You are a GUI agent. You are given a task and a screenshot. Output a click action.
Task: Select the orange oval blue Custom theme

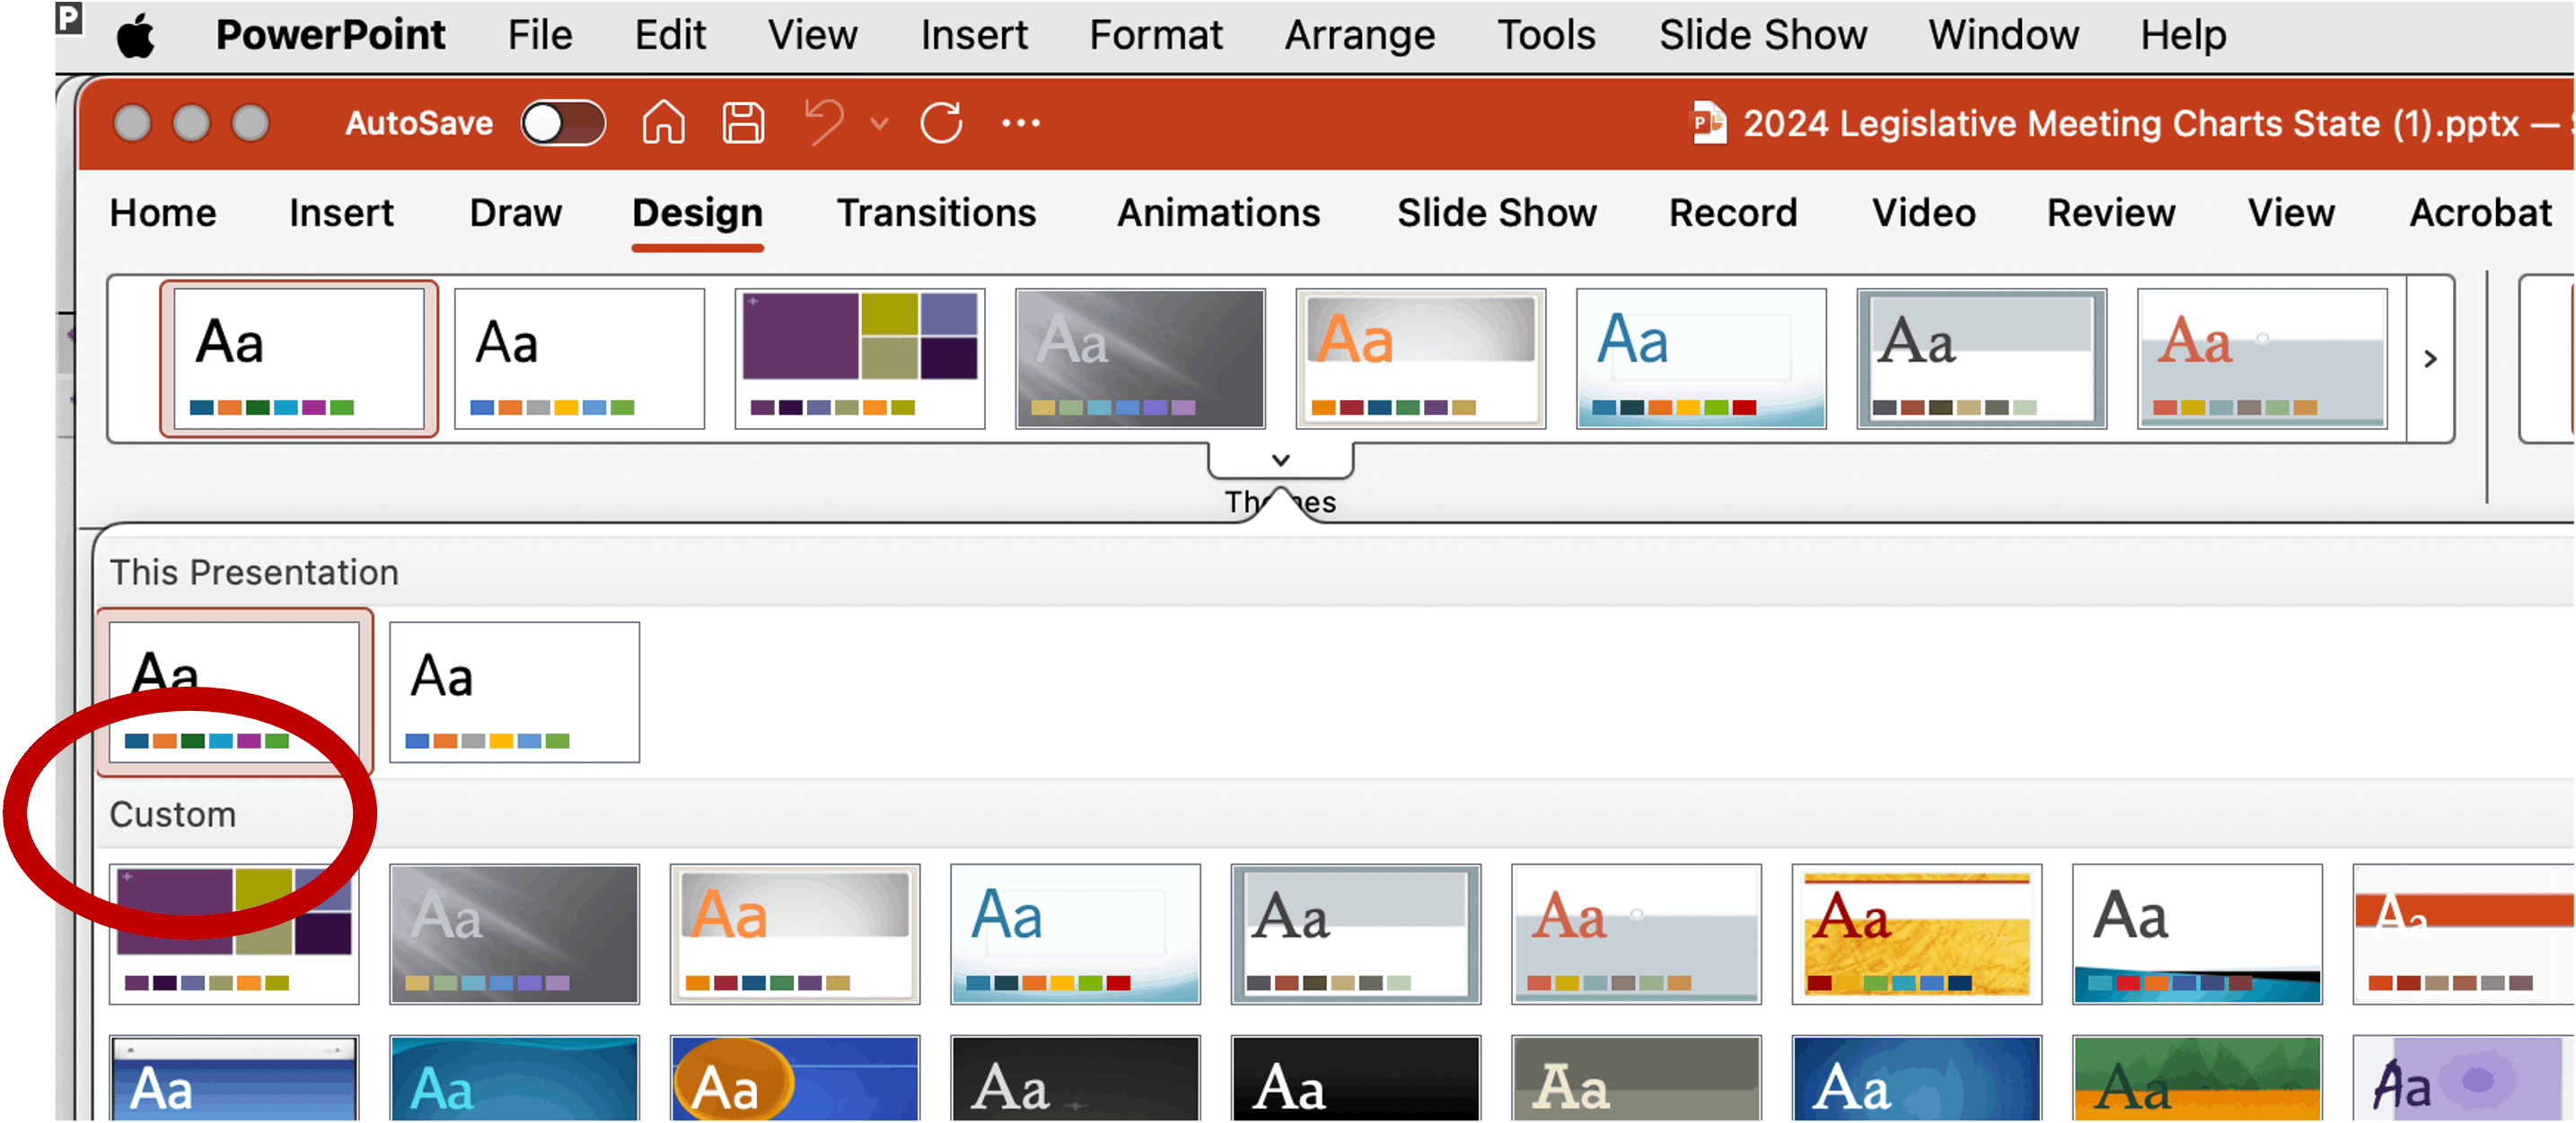tap(795, 1078)
